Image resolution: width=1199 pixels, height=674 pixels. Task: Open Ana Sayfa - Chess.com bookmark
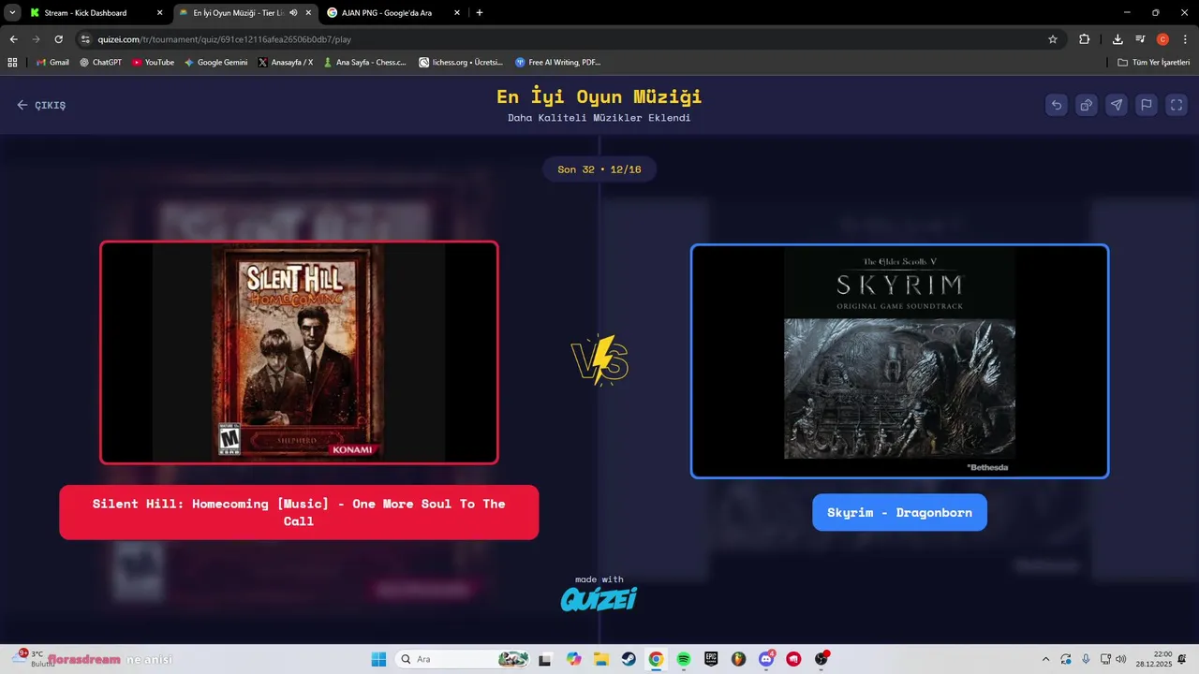click(364, 63)
